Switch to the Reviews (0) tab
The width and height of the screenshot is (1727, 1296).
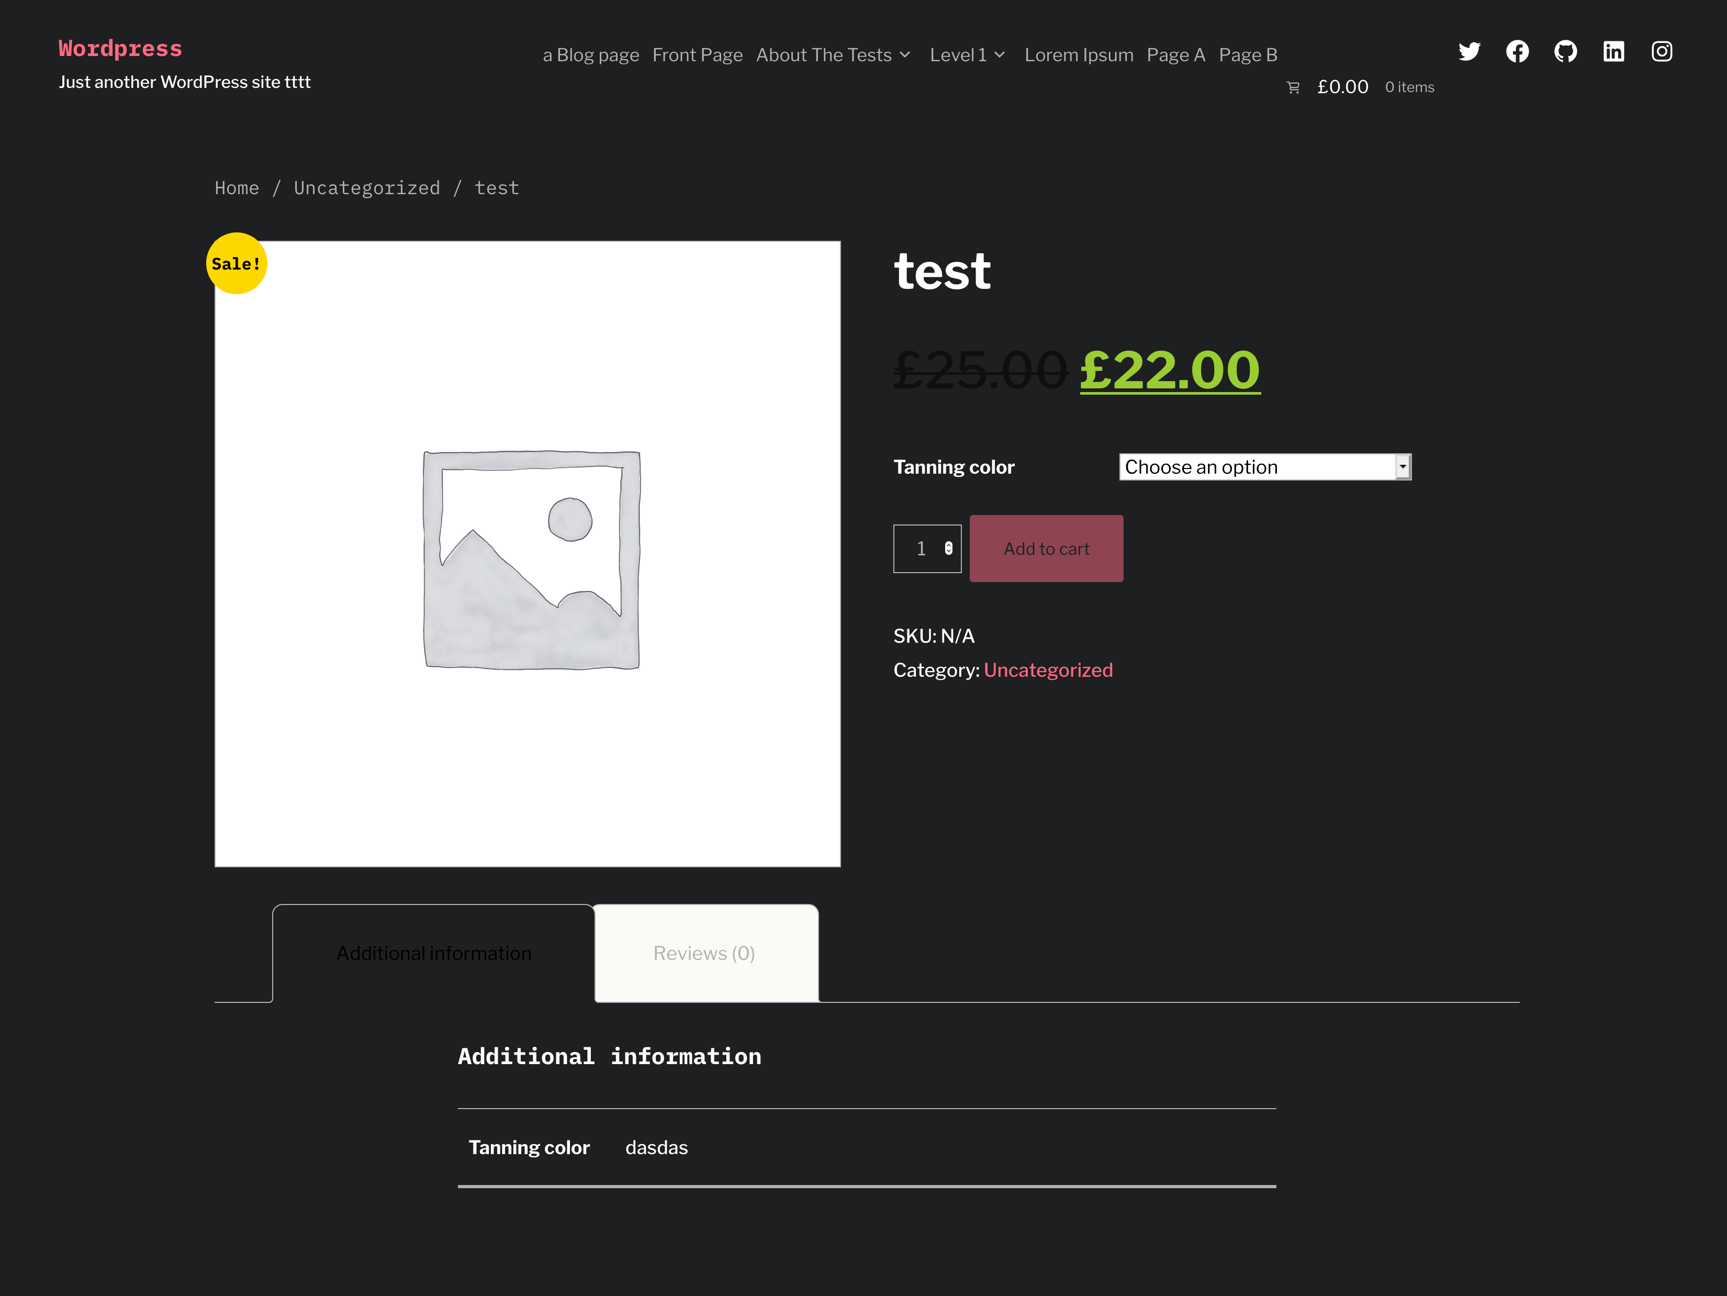(703, 953)
